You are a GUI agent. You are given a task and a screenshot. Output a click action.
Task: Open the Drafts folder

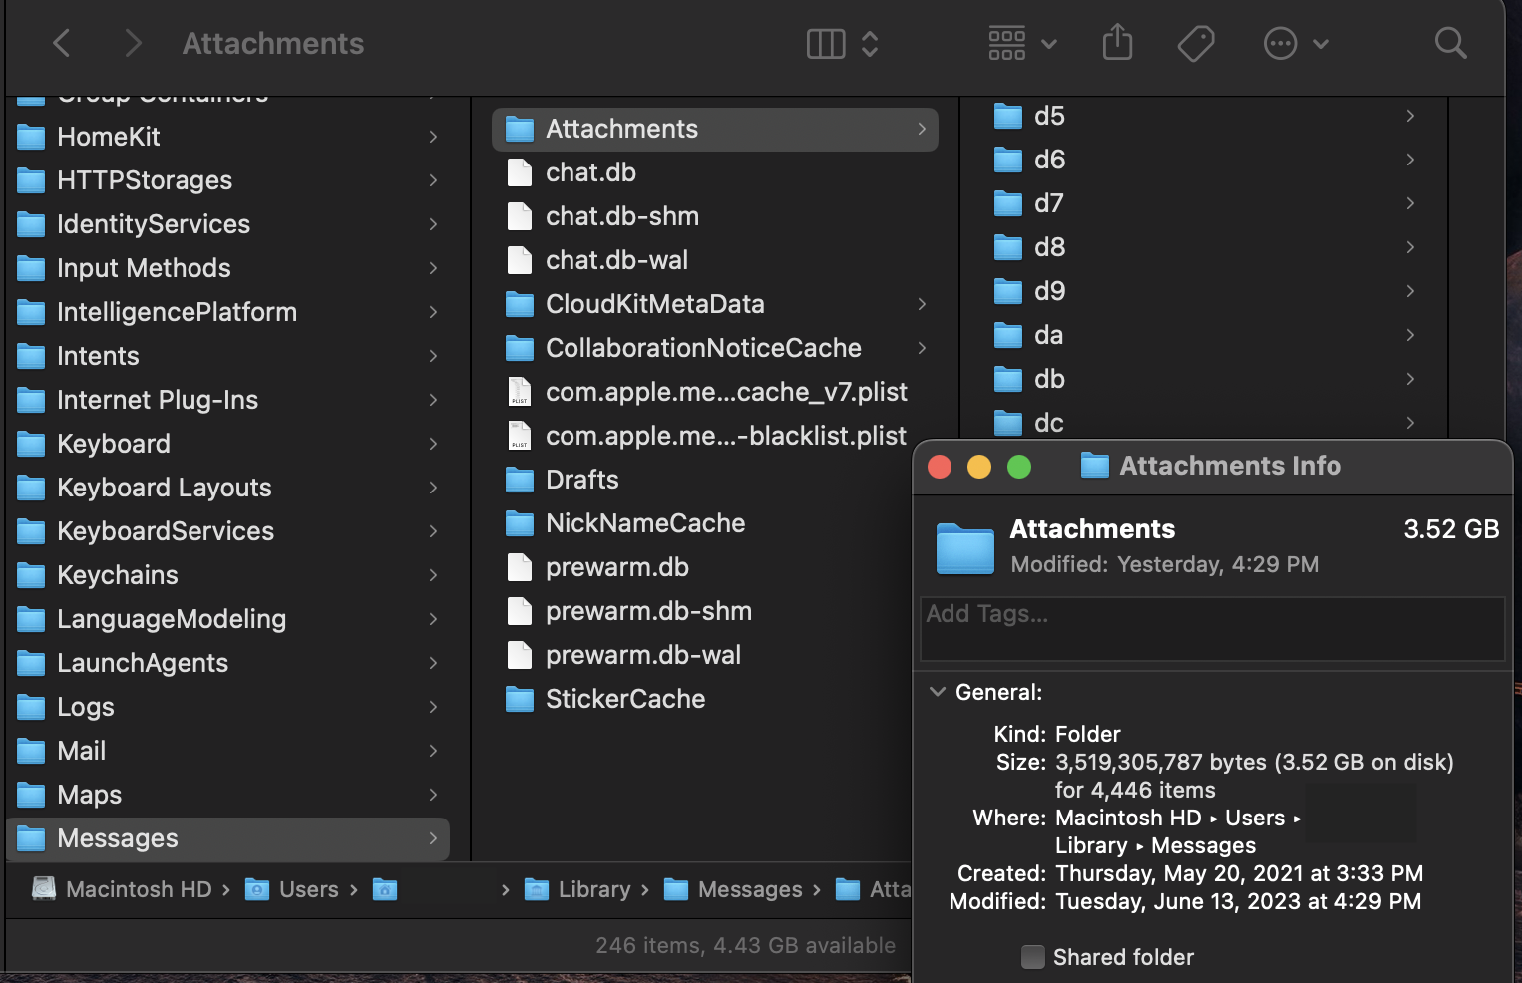tap(582, 480)
